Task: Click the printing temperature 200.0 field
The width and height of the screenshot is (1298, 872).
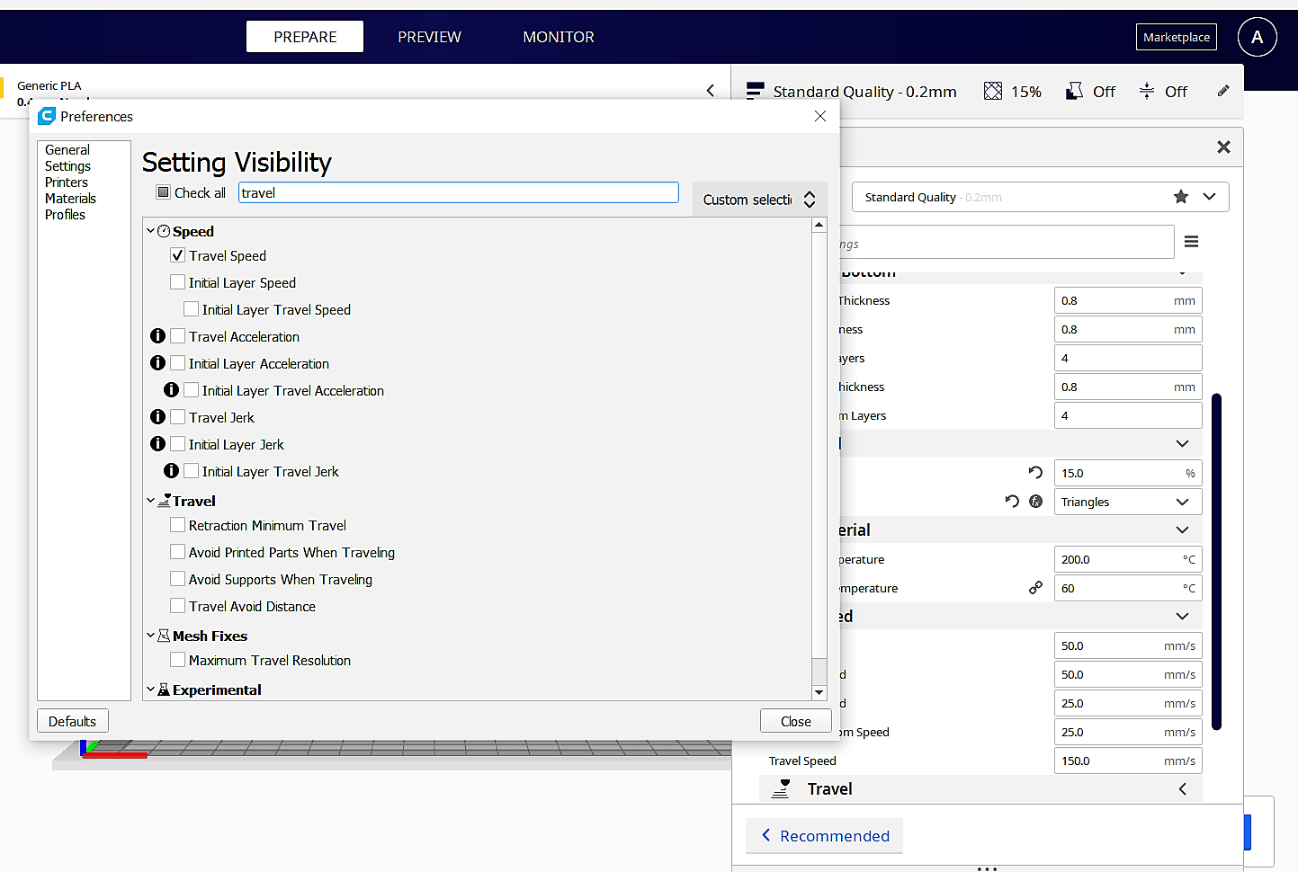Action: 1128,559
